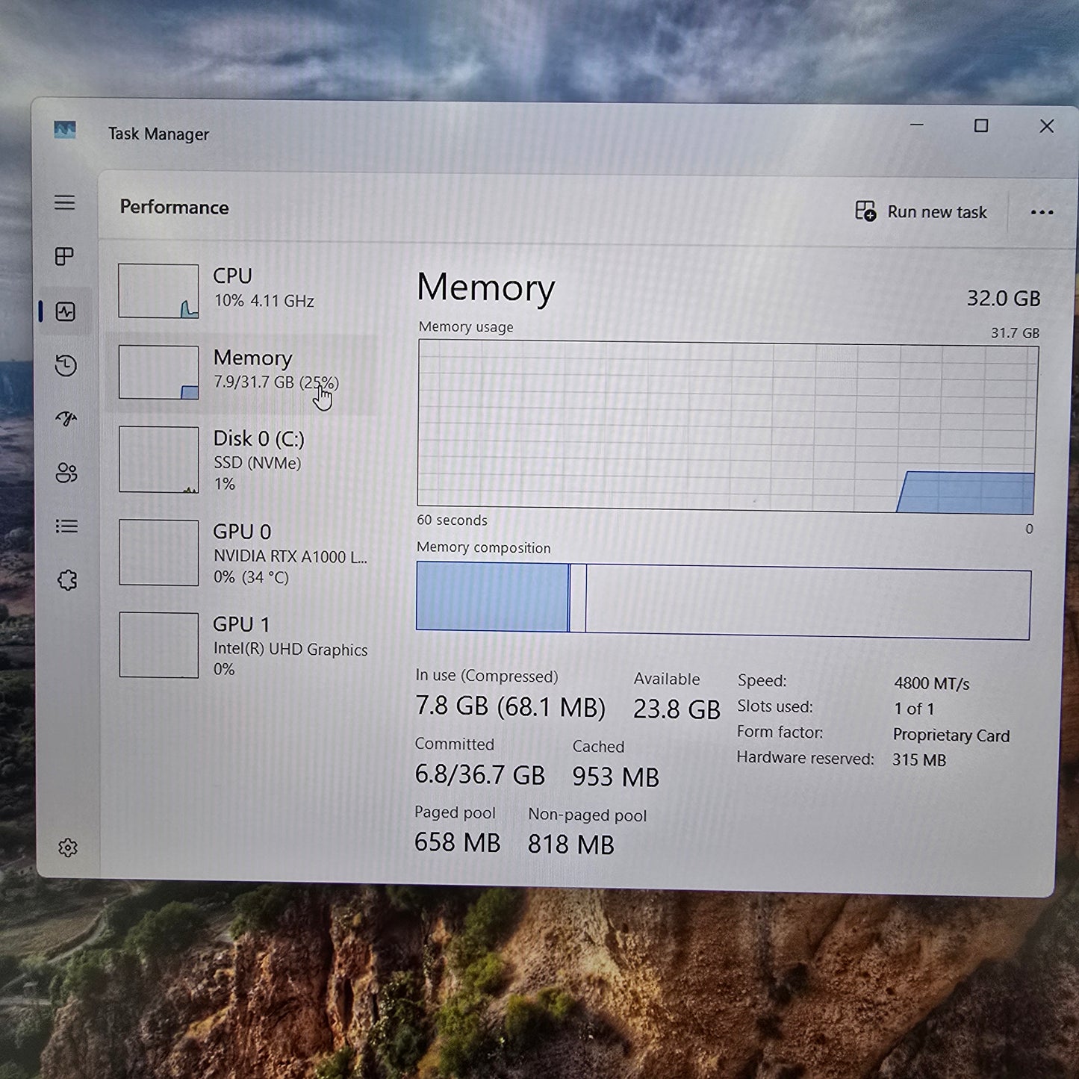Screen dimensions: 1079x1079
Task: Select the Disk 0 (C:) entry
Action: coord(246,459)
